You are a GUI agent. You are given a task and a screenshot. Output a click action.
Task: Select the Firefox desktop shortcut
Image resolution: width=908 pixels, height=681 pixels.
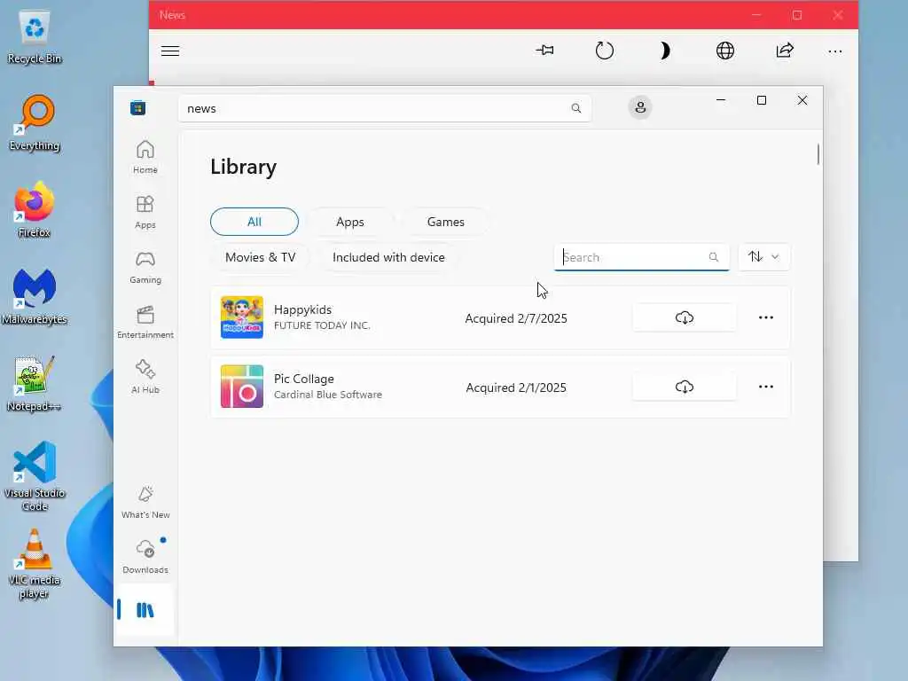click(35, 209)
